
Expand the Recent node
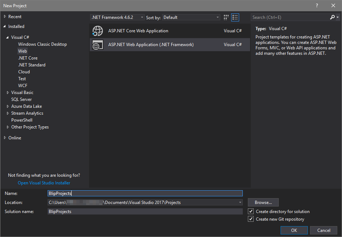(x=5, y=17)
